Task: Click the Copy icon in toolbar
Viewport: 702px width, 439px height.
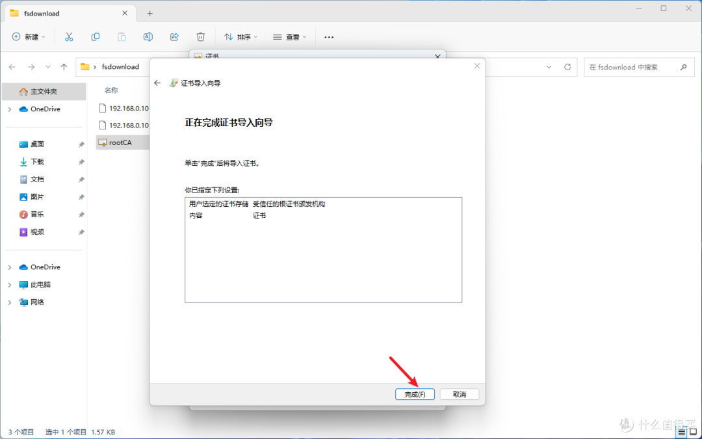Action: [x=96, y=37]
